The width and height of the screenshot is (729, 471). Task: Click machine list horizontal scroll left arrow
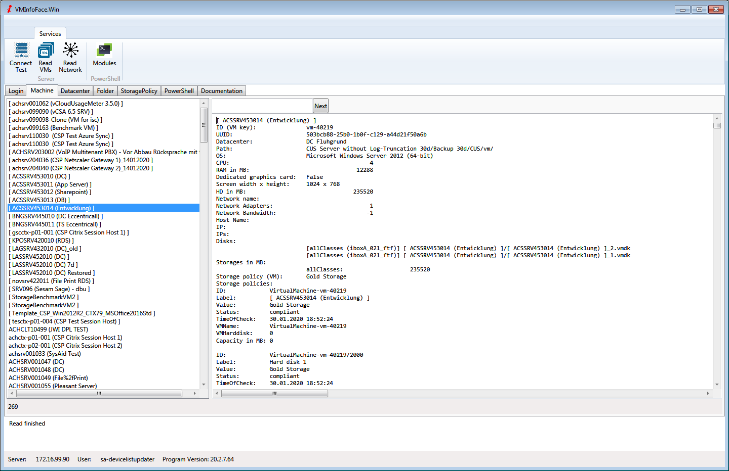pos(12,393)
